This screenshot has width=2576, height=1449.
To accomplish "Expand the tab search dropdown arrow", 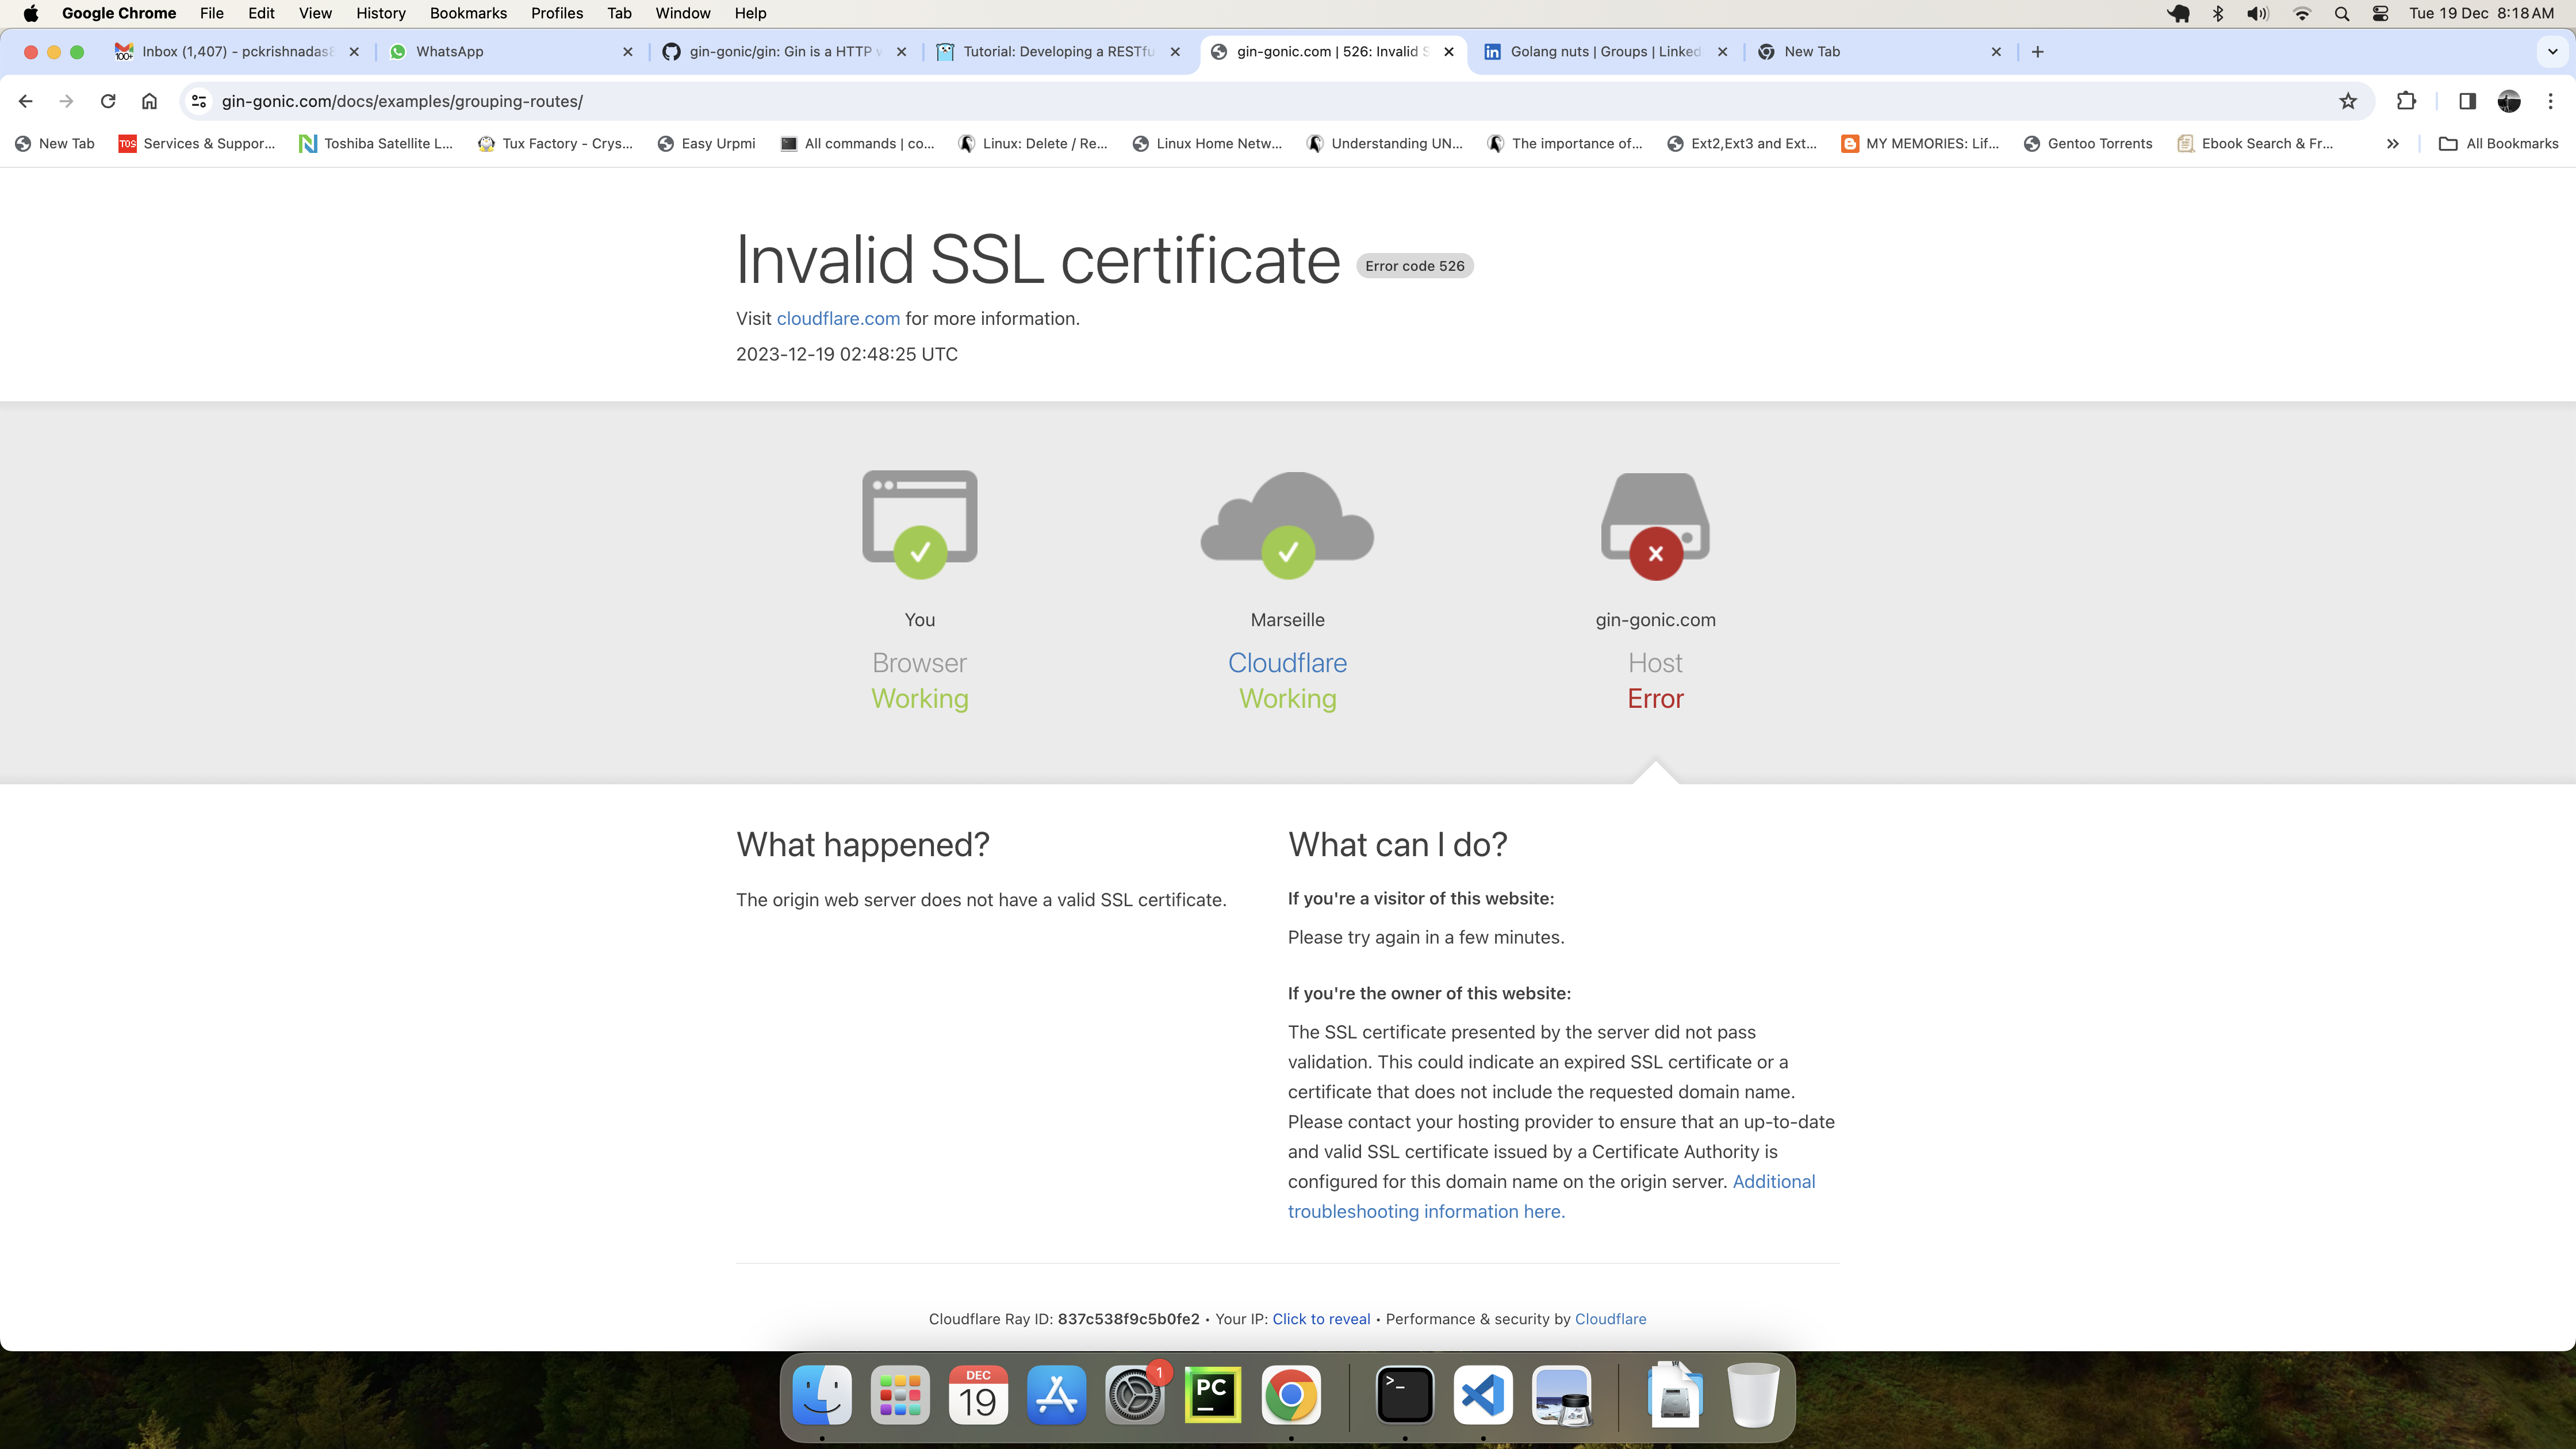I will click(2553, 52).
